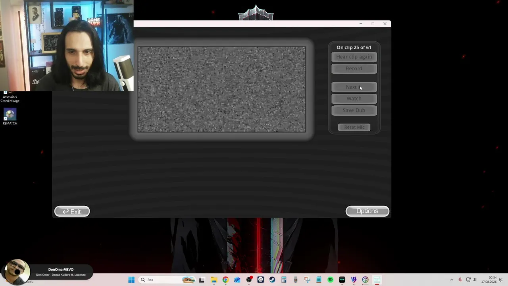The width and height of the screenshot is (508, 286).
Task: Open Task View from the taskbar
Action: [x=202, y=280]
